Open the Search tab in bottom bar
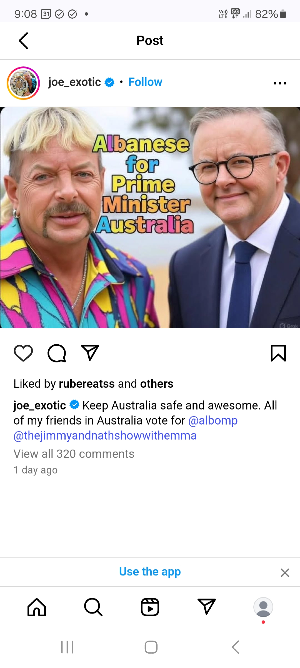The height and width of the screenshot is (668, 300). (x=93, y=607)
